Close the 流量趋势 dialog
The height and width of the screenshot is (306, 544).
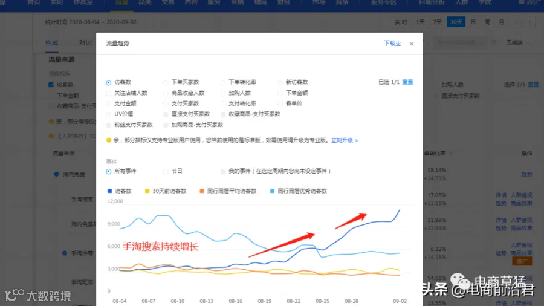point(412,44)
